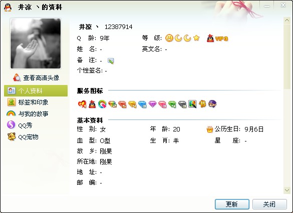
Task: Click the purple diamond service icon
Action: (152, 104)
